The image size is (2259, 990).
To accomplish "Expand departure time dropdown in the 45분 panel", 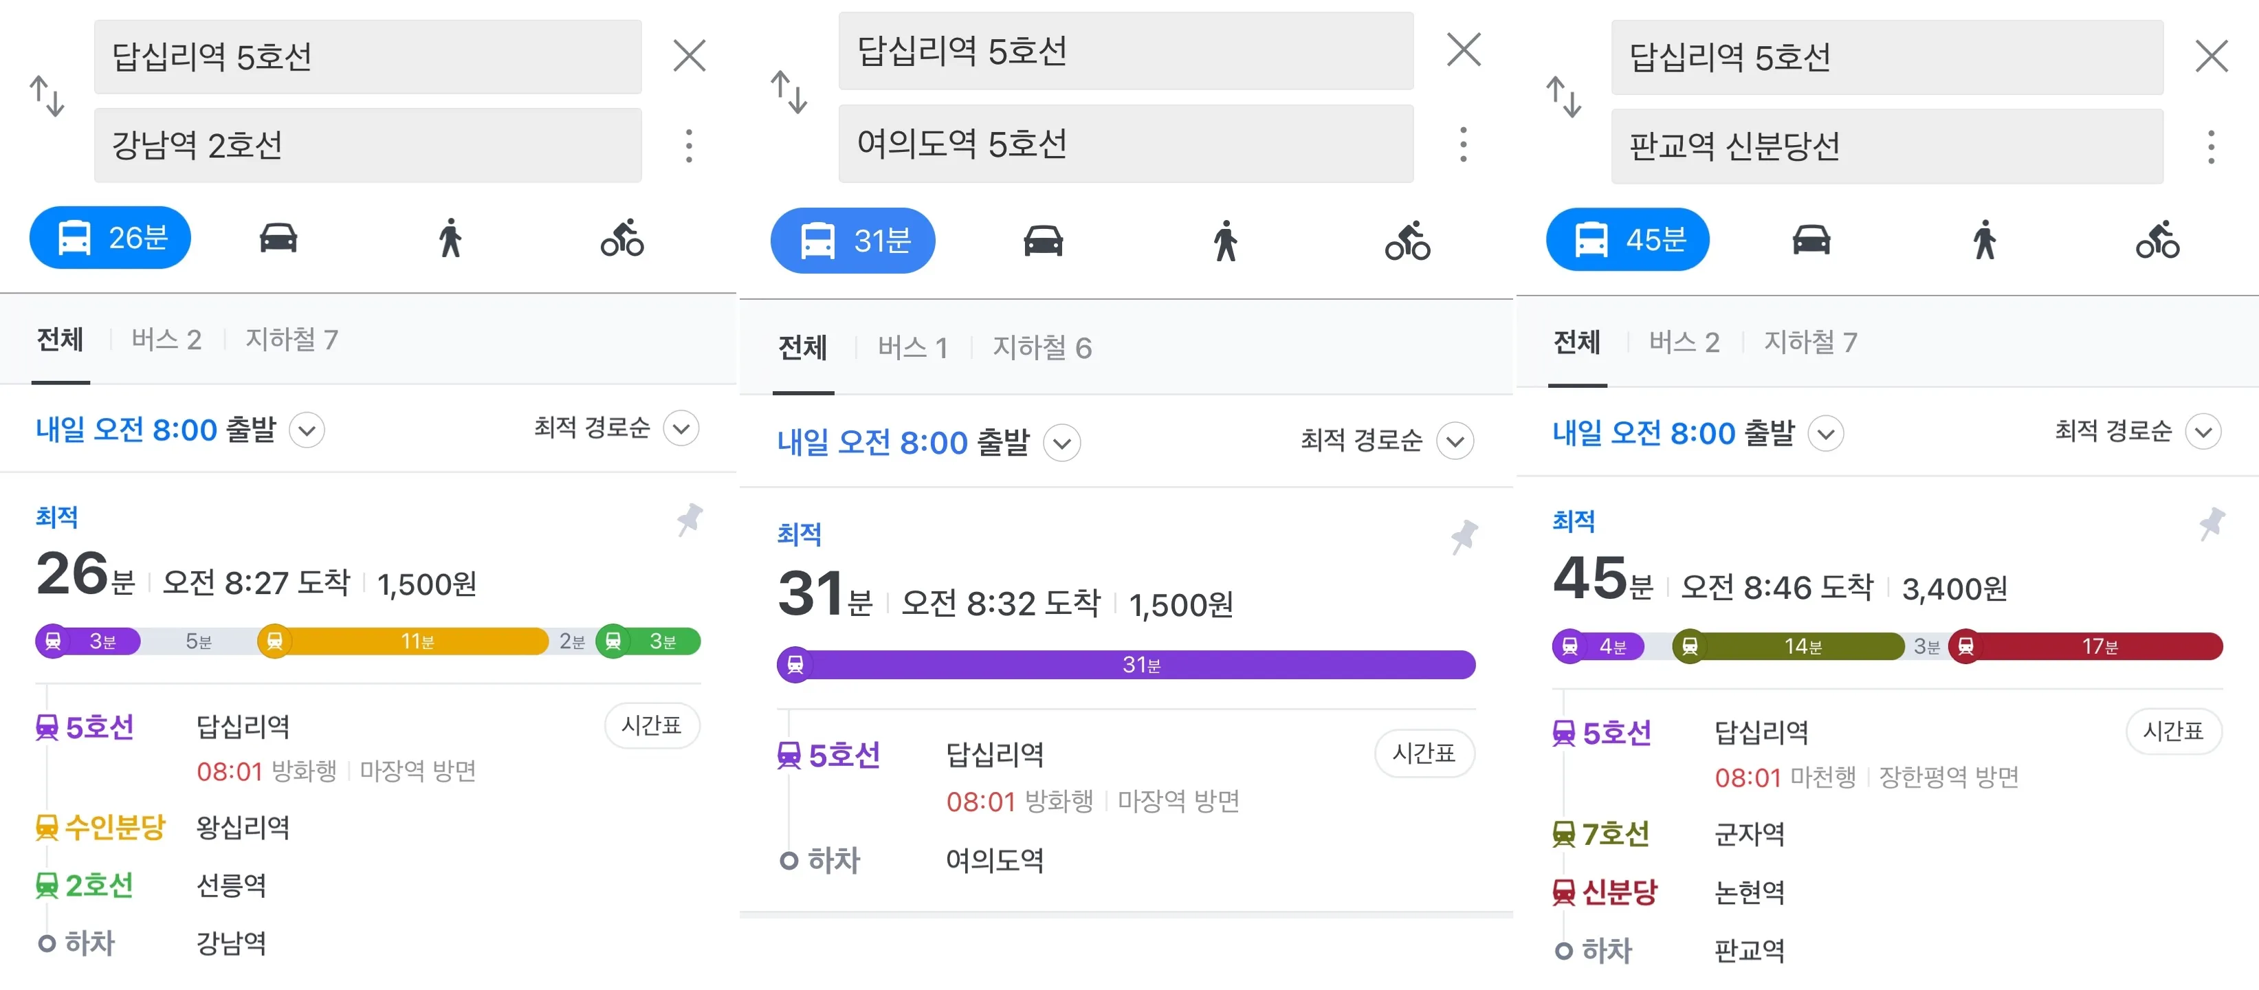I will click(x=1826, y=434).
